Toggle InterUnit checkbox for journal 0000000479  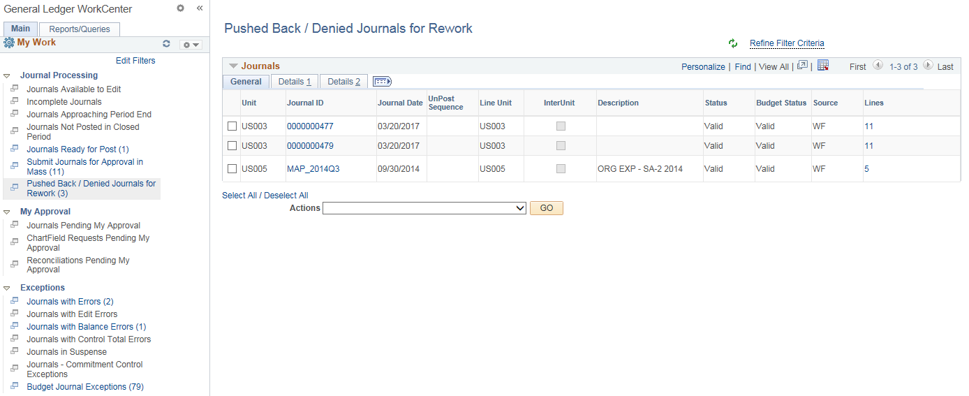(561, 146)
